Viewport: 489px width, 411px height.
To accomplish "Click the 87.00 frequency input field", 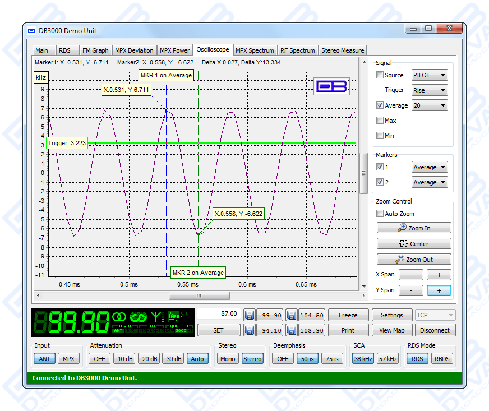I will coord(218,314).
